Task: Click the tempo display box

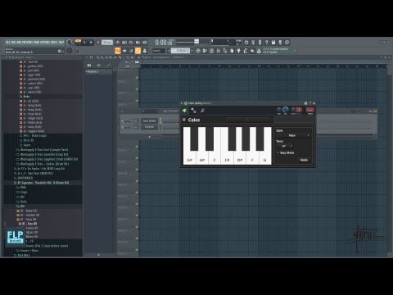Action: point(107,43)
